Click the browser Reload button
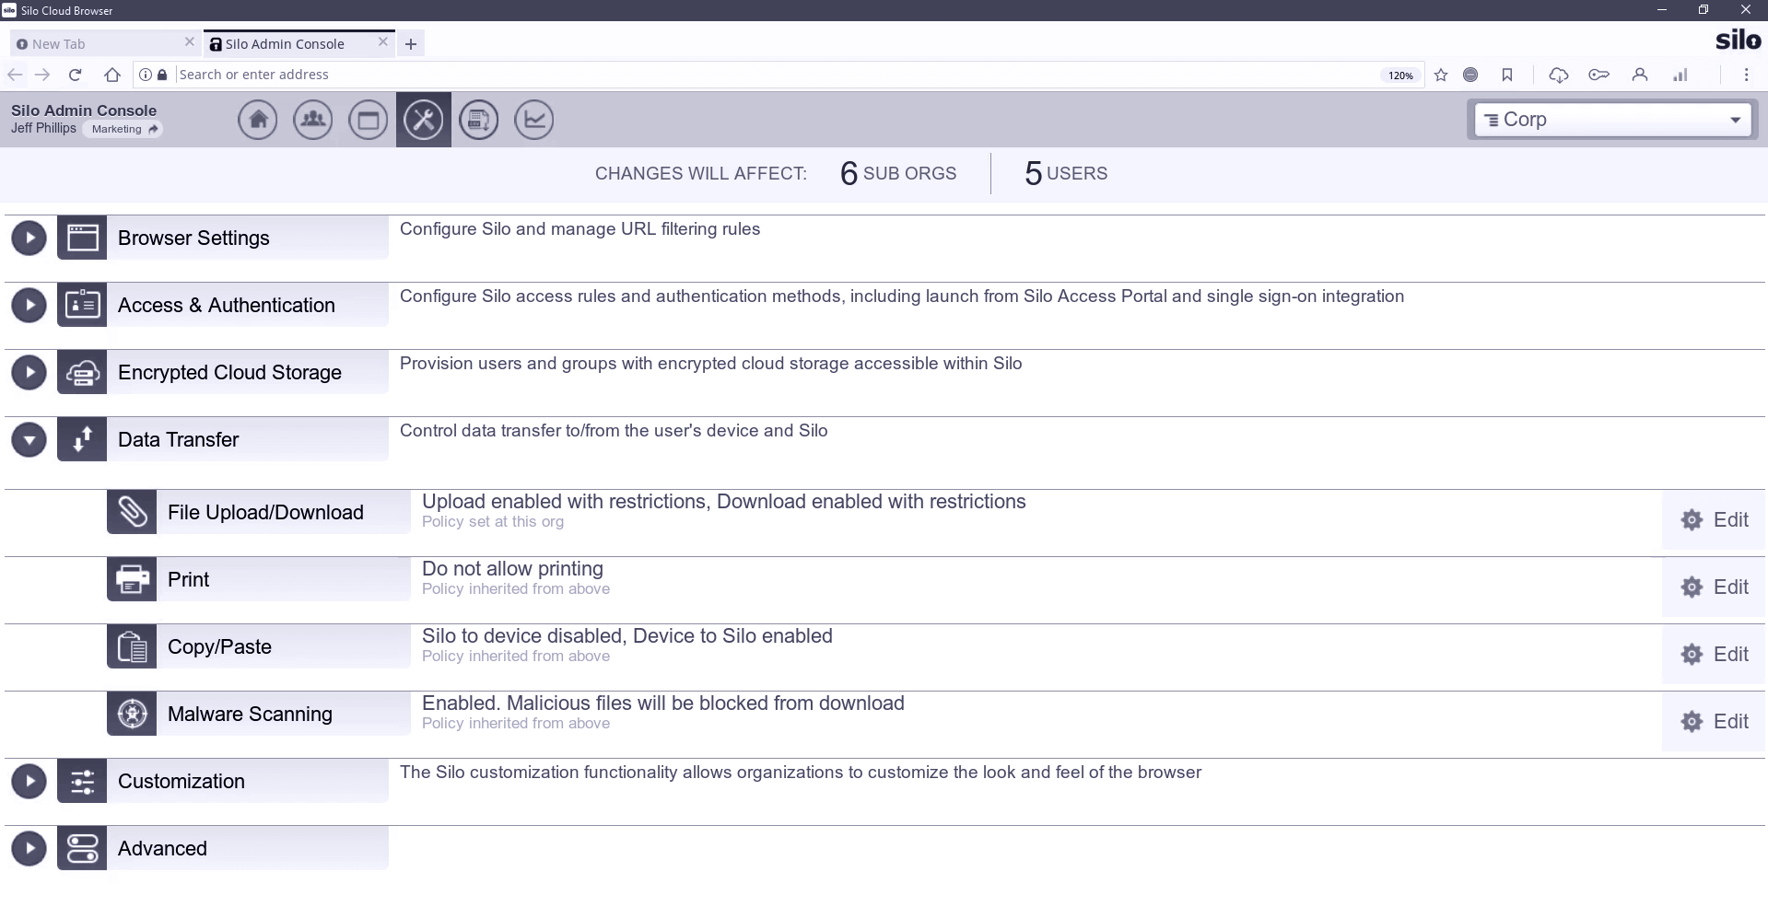Viewport: 1768px width, 907px height. coord(76,75)
